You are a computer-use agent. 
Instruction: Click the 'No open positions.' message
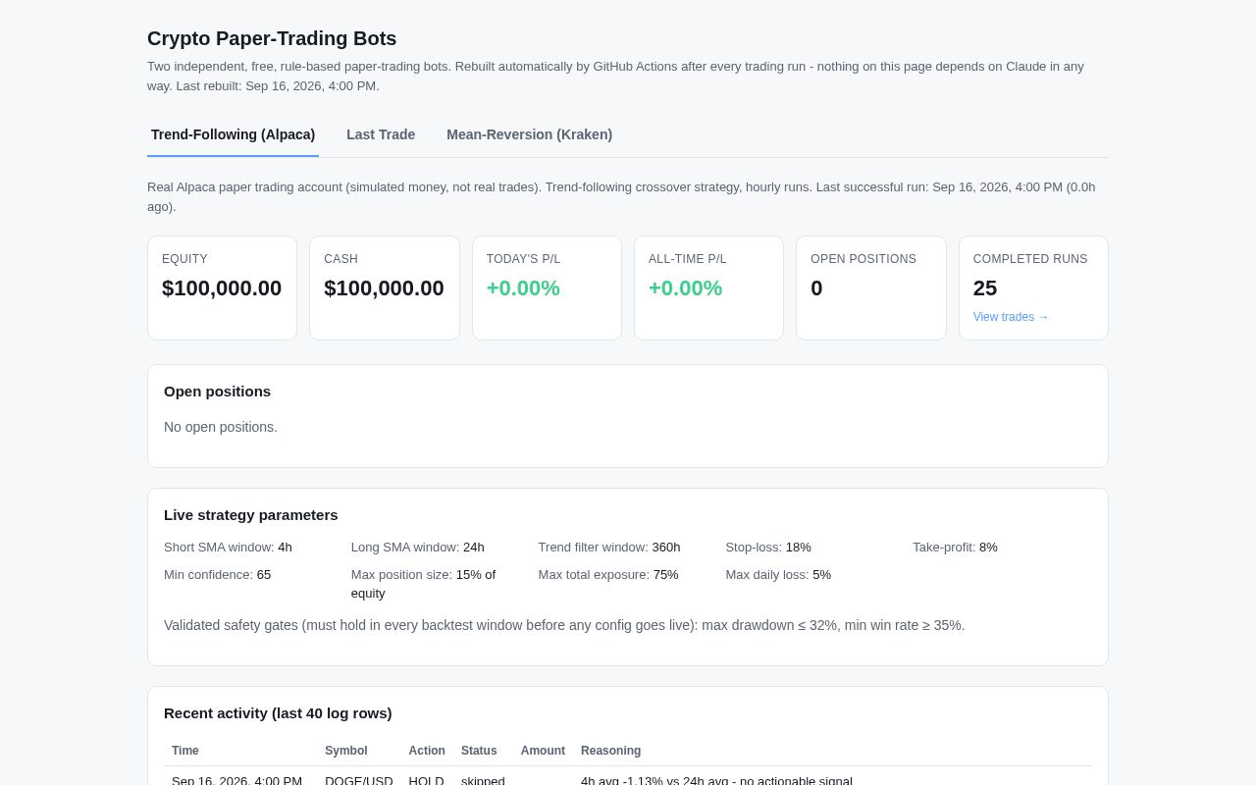(x=221, y=427)
